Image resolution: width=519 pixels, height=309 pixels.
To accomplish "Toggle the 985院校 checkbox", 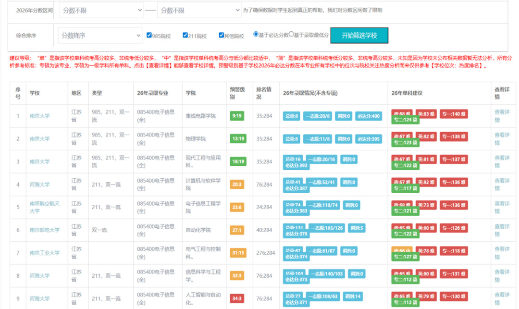I will click(x=149, y=35).
